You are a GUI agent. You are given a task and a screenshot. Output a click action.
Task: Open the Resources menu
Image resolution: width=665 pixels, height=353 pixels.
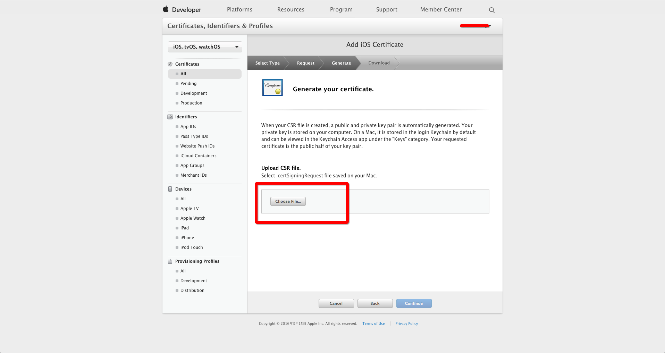point(291,9)
